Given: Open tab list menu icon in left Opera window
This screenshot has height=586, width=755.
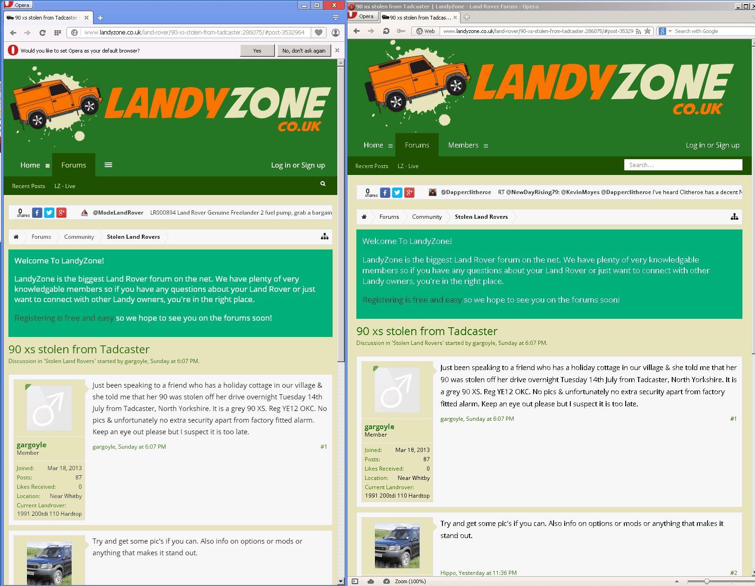Looking at the screenshot, I should pos(335,17).
